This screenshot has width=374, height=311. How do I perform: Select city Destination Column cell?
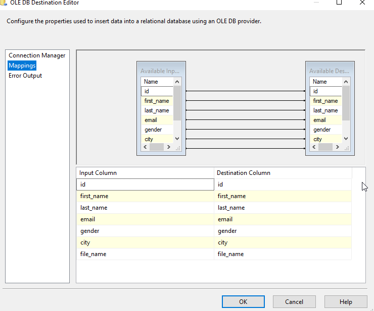tap(283, 242)
